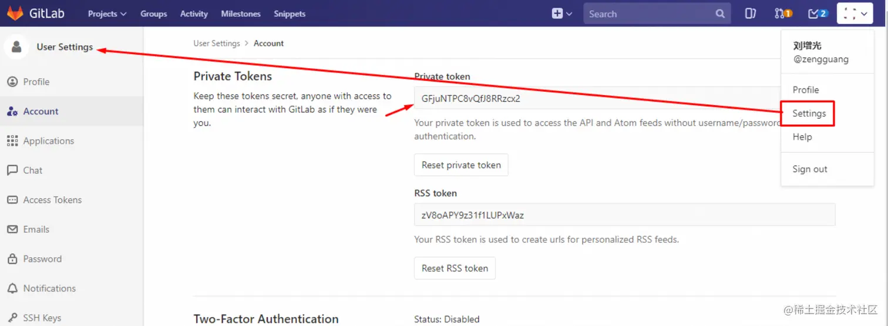Open Activity in the top bar
The width and height of the screenshot is (888, 326).
(194, 14)
